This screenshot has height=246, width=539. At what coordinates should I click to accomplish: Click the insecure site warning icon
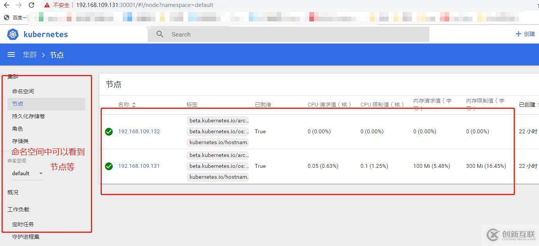[47, 5]
